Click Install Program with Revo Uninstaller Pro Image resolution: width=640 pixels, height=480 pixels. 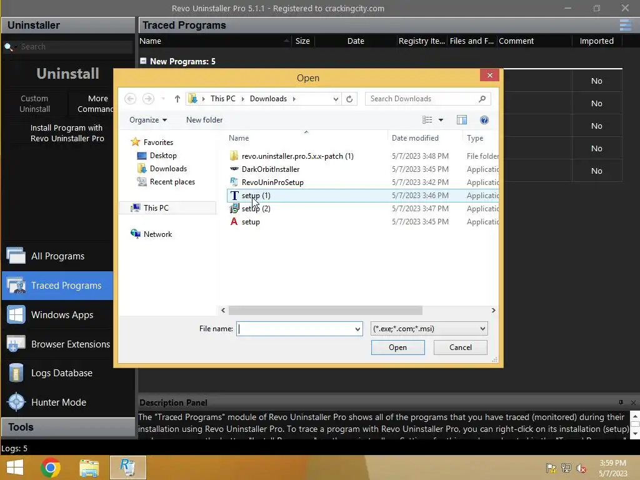pos(67,133)
